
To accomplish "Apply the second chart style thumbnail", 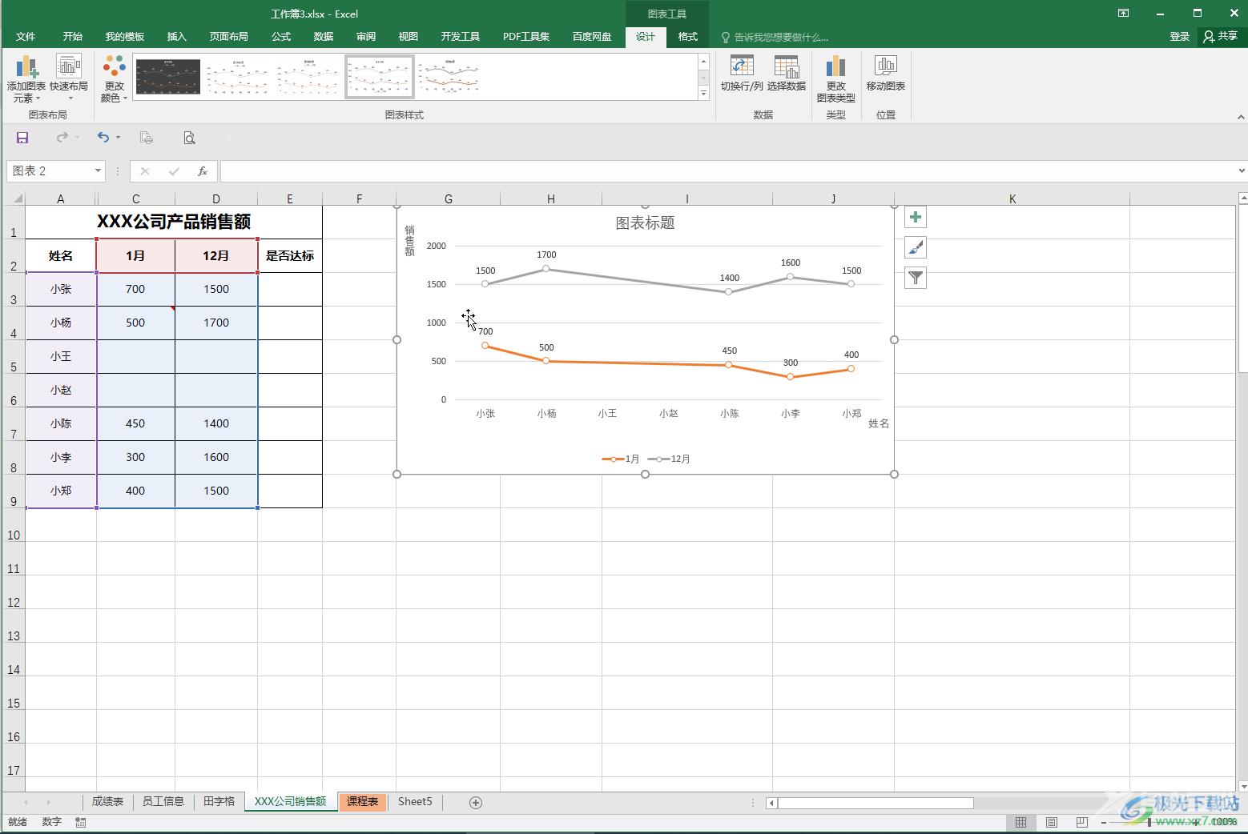I will point(239,77).
